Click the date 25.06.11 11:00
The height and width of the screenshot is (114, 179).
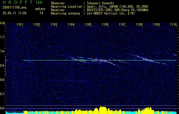[x=15, y=13]
